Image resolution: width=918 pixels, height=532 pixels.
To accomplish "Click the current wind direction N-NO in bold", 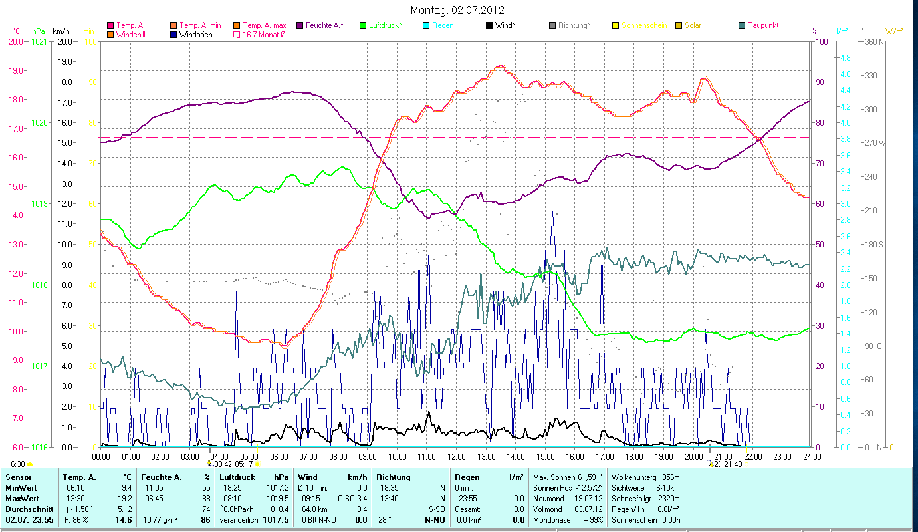I will click(435, 519).
